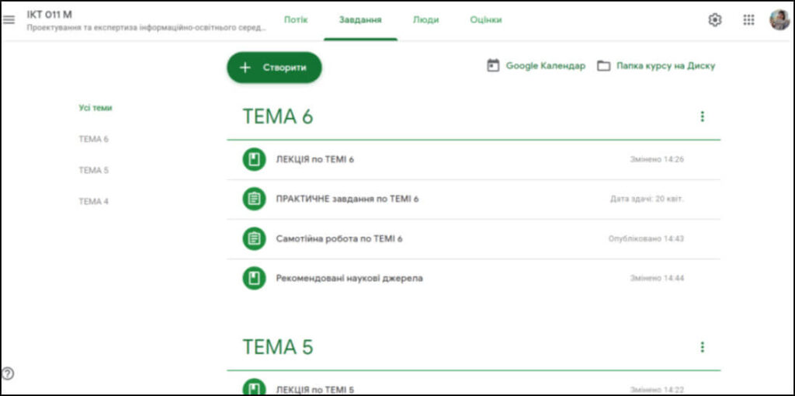Select ТЕМА 5 in the topics sidebar
This screenshot has width=795, height=396.
(x=93, y=170)
